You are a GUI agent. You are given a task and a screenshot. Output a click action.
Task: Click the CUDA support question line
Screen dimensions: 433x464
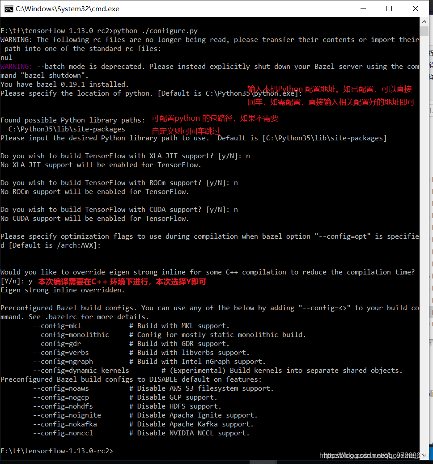tap(119, 210)
